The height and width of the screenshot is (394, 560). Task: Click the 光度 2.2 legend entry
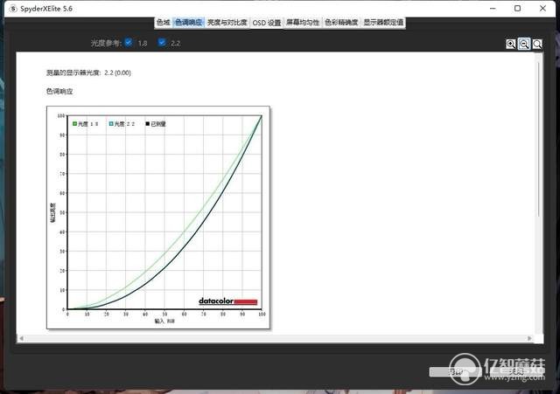[122, 124]
